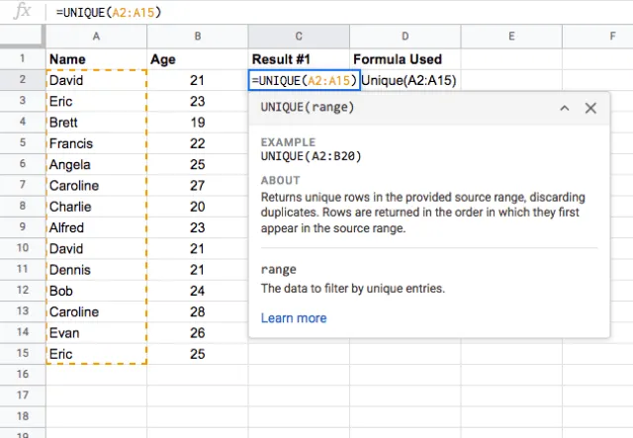Select age 28 in row 13
This screenshot has height=438, width=633.
[x=198, y=311]
